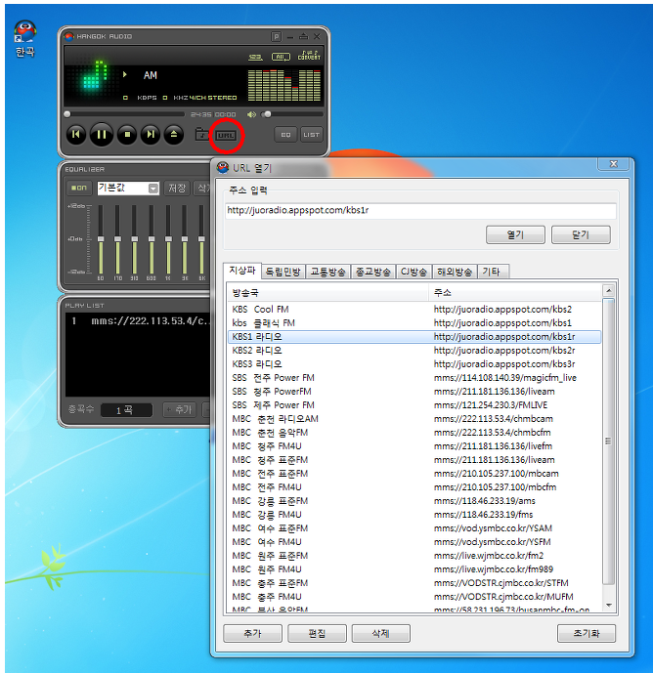Click the 방송국 column header

point(327,293)
